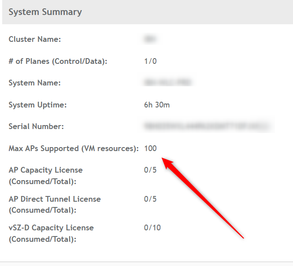Click the Cluster Name label
Screen dimensions: 293x266
pyautogui.click(x=35, y=39)
